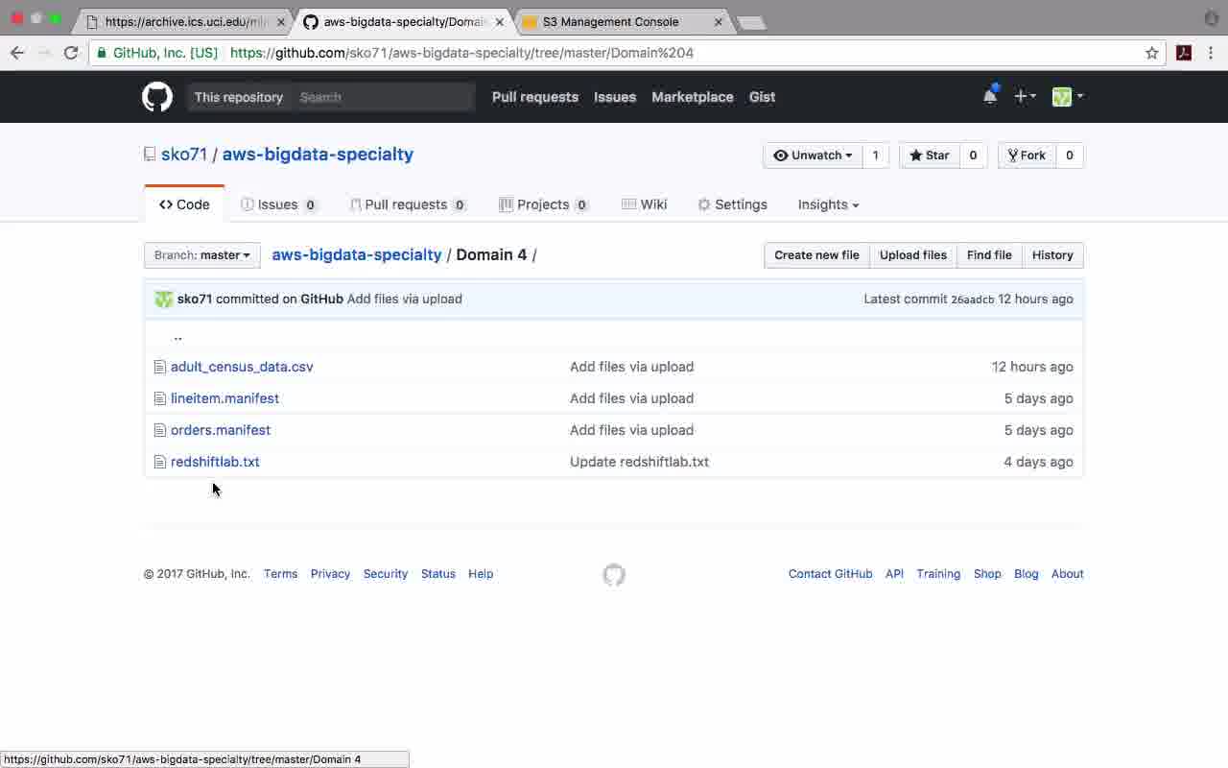This screenshot has width=1228, height=768.
Task: Open the Contact GitHub footer link
Action: [x=831, y=574]
